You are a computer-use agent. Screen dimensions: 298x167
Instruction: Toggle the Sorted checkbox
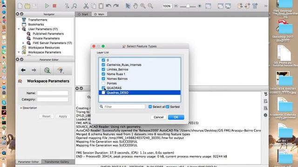click(x=168, y=107)
